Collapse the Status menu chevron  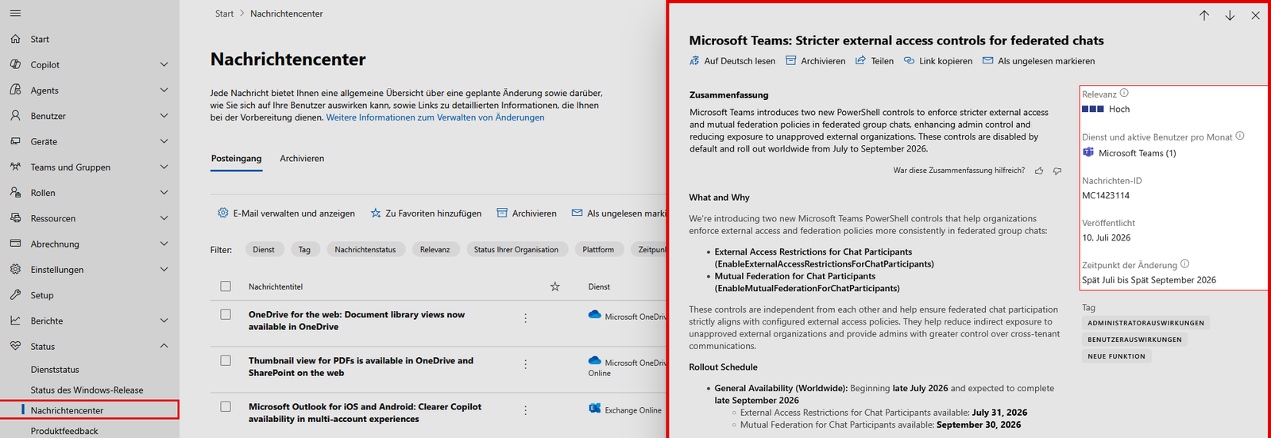164,346
